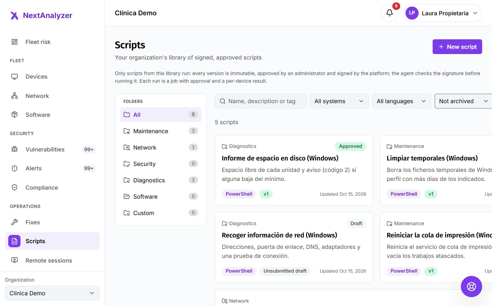The height and width of the screenshot is (307, 492).
Task: Open the Not archived filter dropdown
Action: click(x=463, y=101)
